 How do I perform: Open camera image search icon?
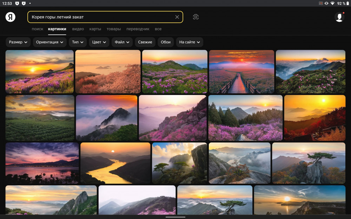click(196, 17)
